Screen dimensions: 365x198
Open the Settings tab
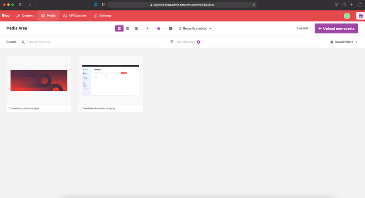click(x=103, y=16)
